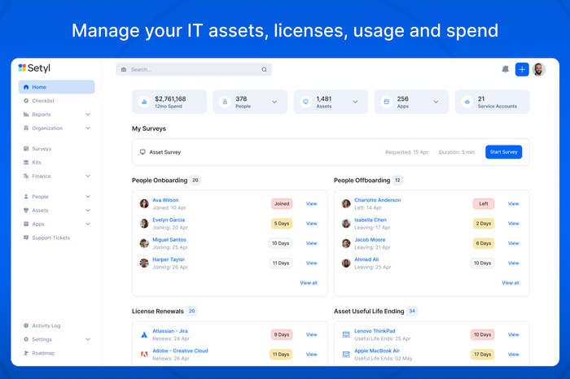Click the Assets sidebar icon
This screenshot has width=570, height=379.
click(x=26, y=210)
